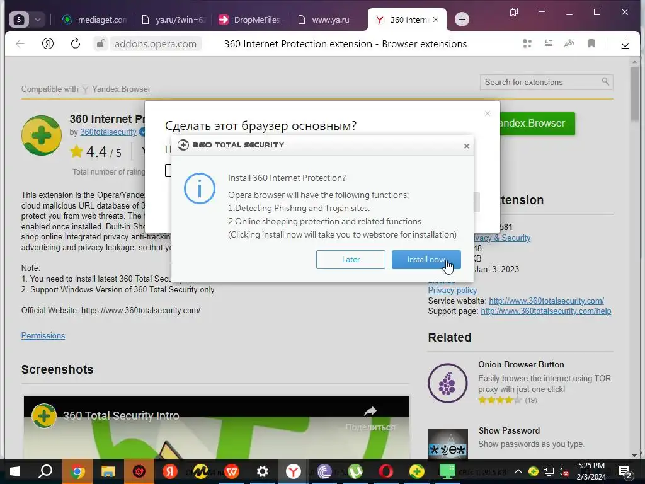This screenshot has height=484, width=645.
Task: Open Windows Settings gear in taskbar
Action: click(263, 471)
